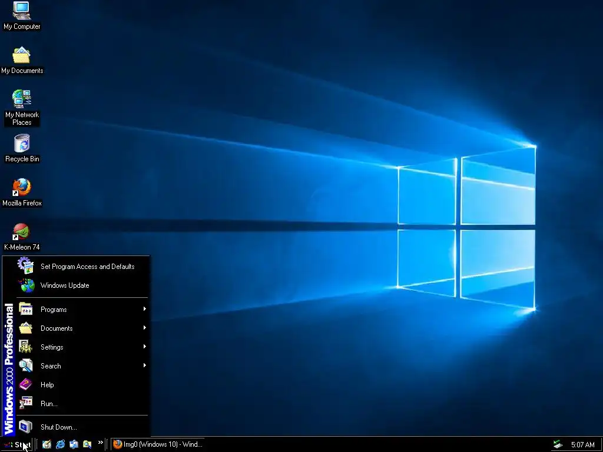
Task: Choose Shut Down... in the Start menu
Action: 82,427
